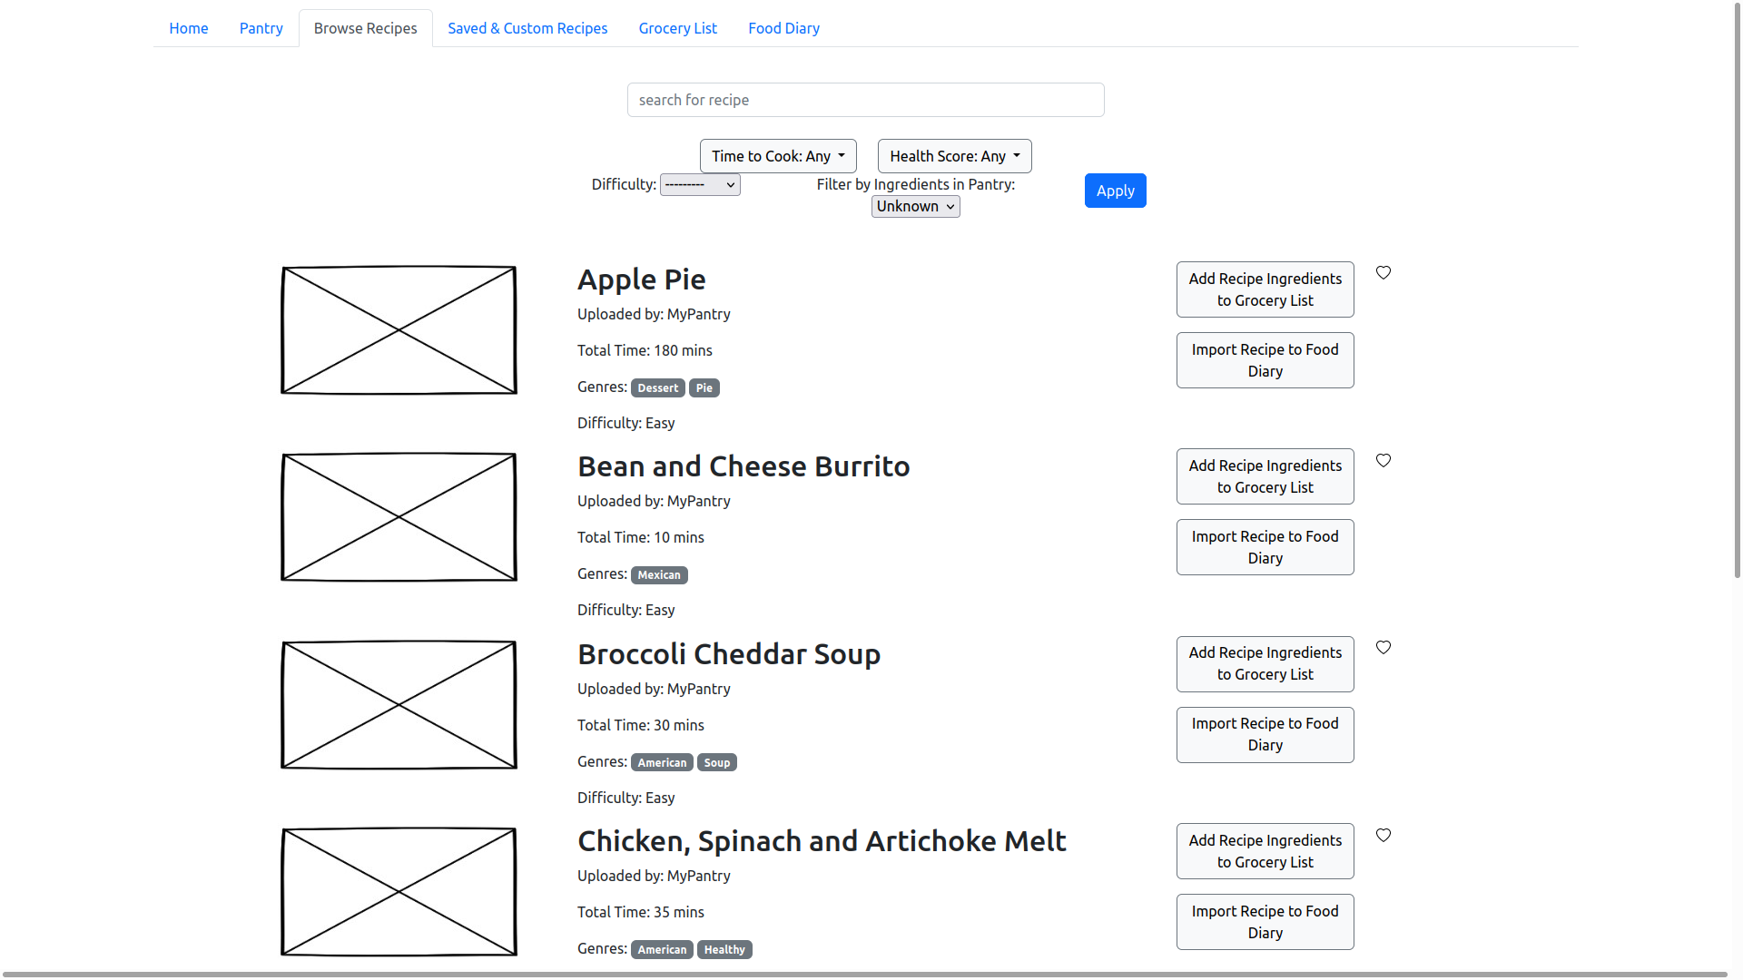The height and width of the screenshot is (980, 1743).
Task: Favorite the Apple Pie recipe heart
Action: [x=1384, y=272]
